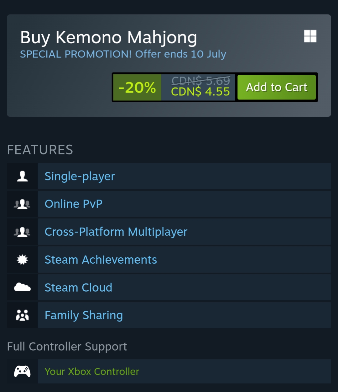
Task: Open the Cross-Platform Multiplayer link
Action: pyautogui.click(x=116, y=232)
